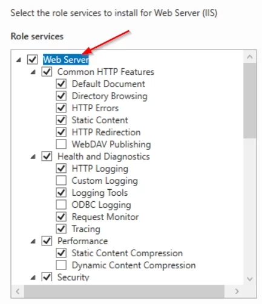The image size is (262, 304).
Task: Select the Request Monitor item label
Action: point(105,217)
